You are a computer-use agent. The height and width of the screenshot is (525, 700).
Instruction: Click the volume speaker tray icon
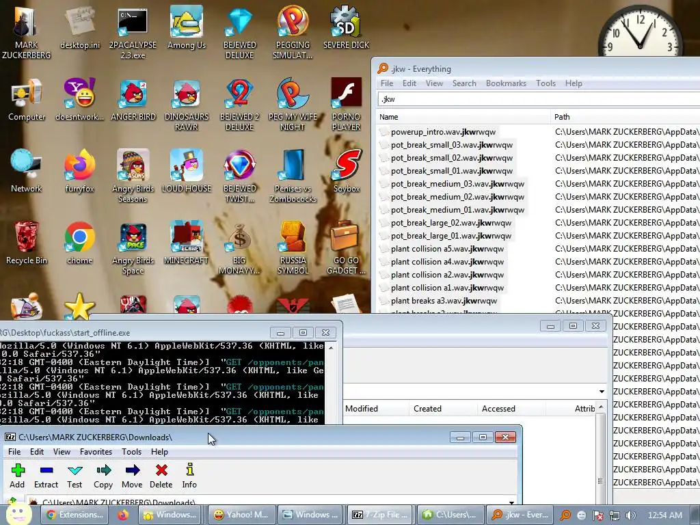click(631, 515)
